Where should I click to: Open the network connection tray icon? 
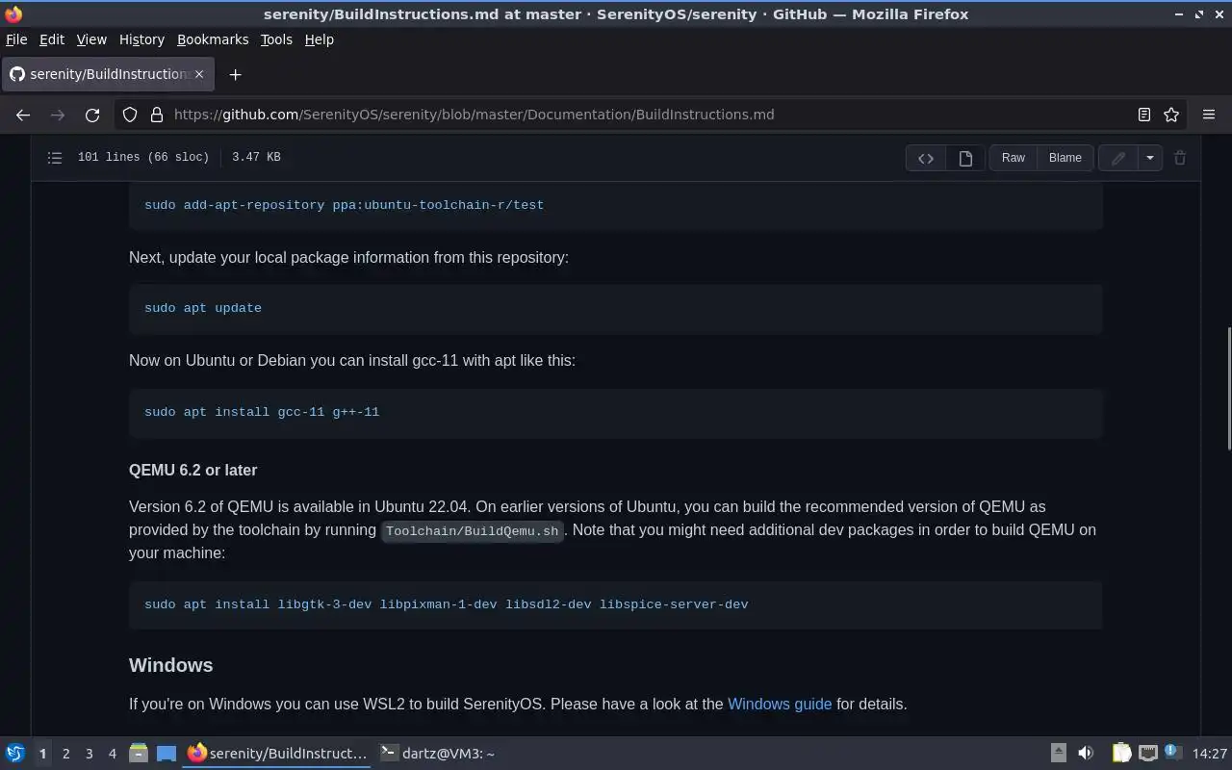click(1147, 753)
